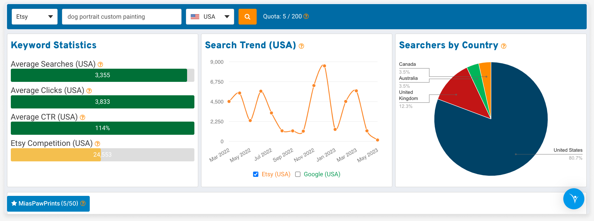
Task: Click the Average Clicks bar showing 3,833
Action: pyautogui.click(x=103, y=102)
